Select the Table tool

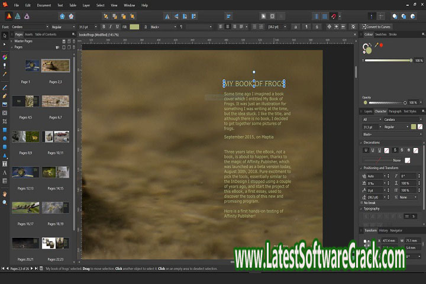tap(5, 181)
